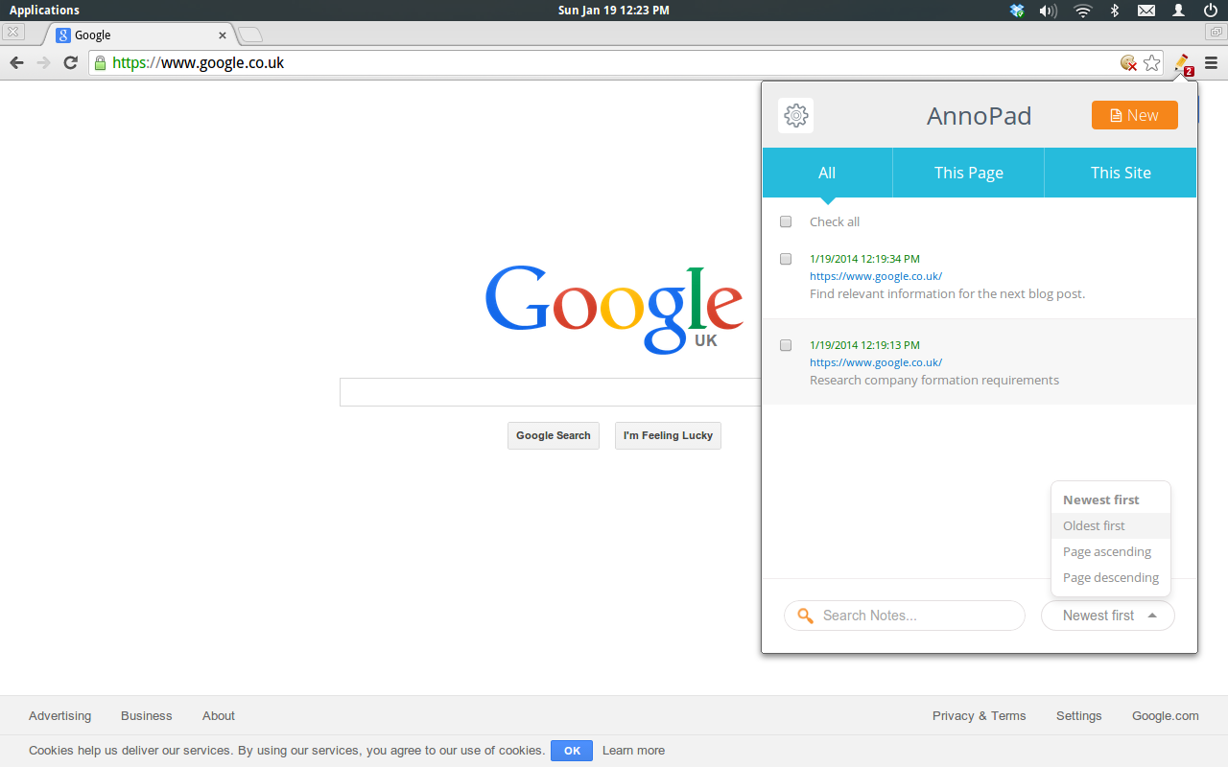This screenshot has height=767, width=1228.
Task: Check the company formation note checkbox
Action: click(x=786, y=345)
